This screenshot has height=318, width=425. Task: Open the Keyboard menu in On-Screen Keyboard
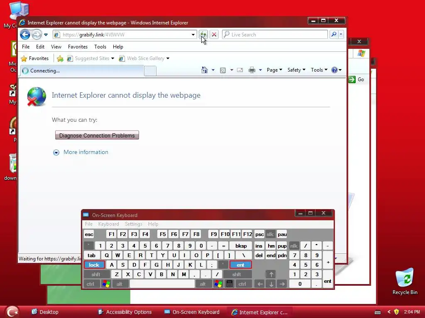coord(109,224)
